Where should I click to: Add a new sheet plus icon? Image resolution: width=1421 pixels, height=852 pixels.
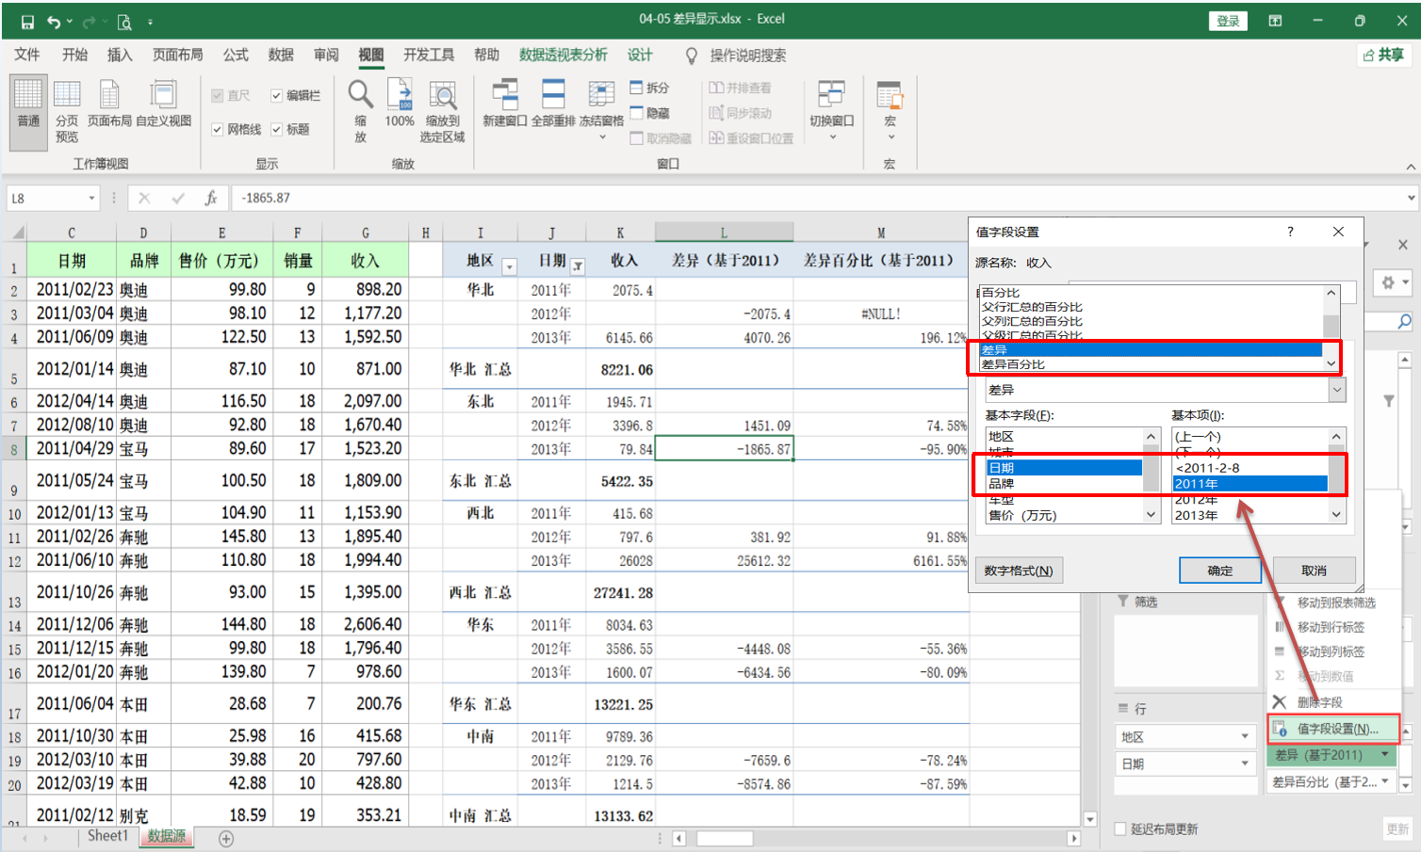click(226, 838)
